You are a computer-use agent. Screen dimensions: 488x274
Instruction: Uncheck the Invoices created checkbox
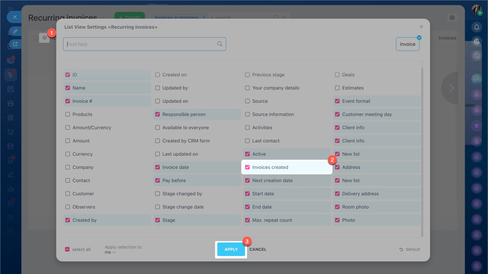point(247,167)
